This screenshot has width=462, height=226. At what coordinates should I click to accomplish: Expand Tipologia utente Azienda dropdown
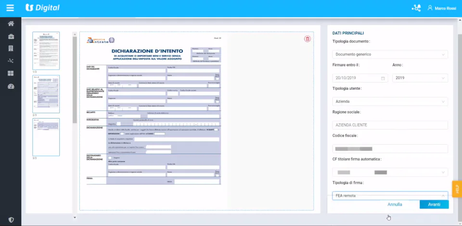(390, 101)
